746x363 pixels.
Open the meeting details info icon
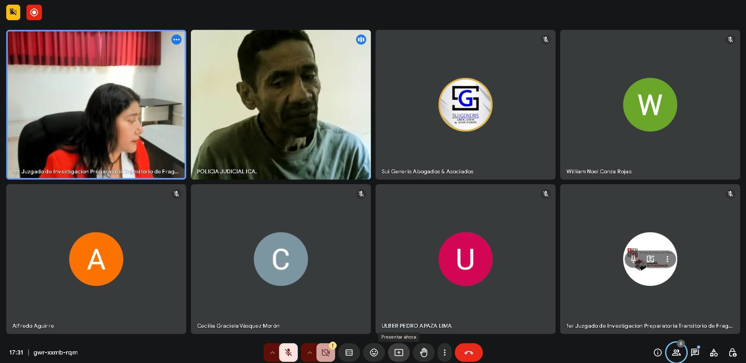pyautogui.click(x=657, y=353)
